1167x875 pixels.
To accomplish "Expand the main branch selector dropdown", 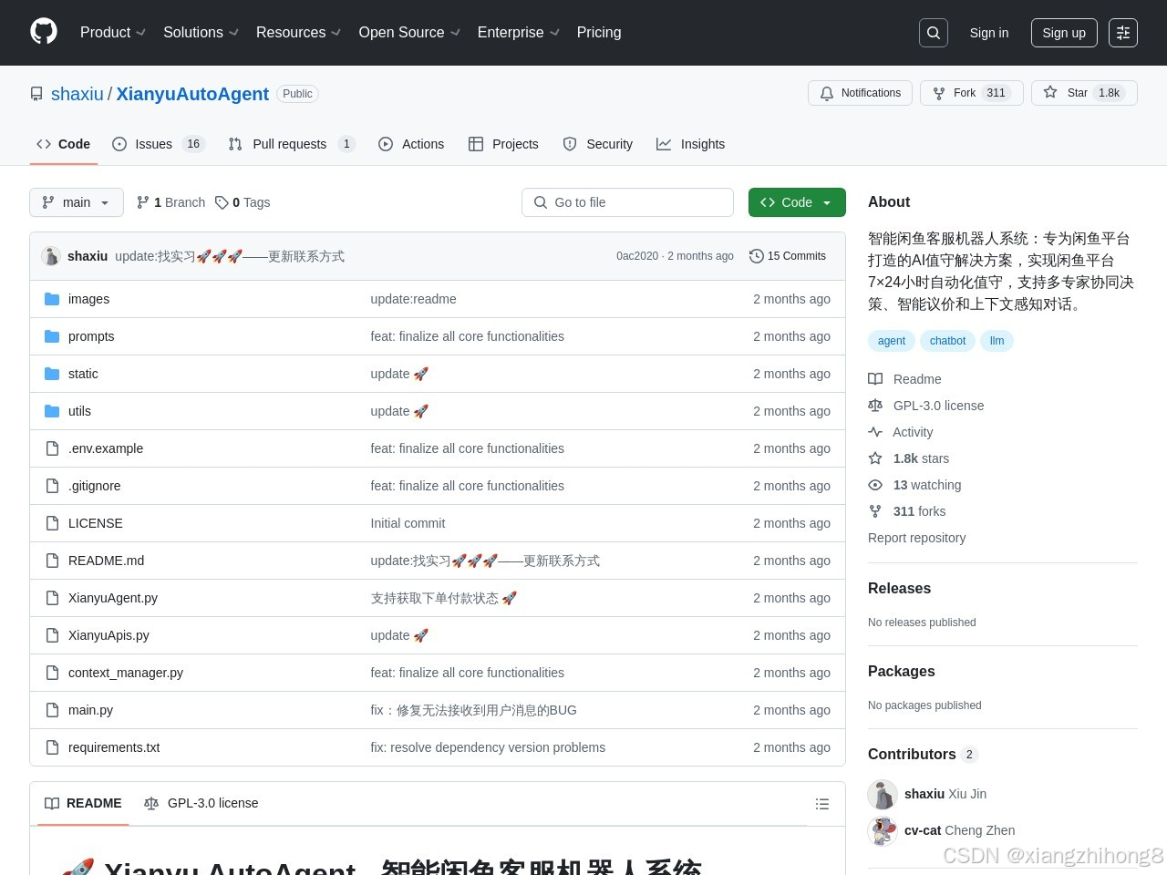I will tap(77, 202).
